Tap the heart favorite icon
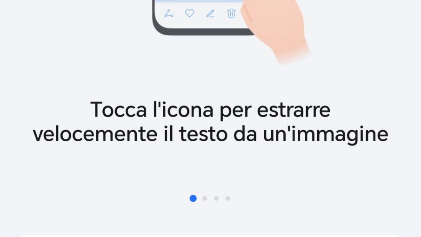This screenshot has width=421, height=237. (x=189, y=13)
